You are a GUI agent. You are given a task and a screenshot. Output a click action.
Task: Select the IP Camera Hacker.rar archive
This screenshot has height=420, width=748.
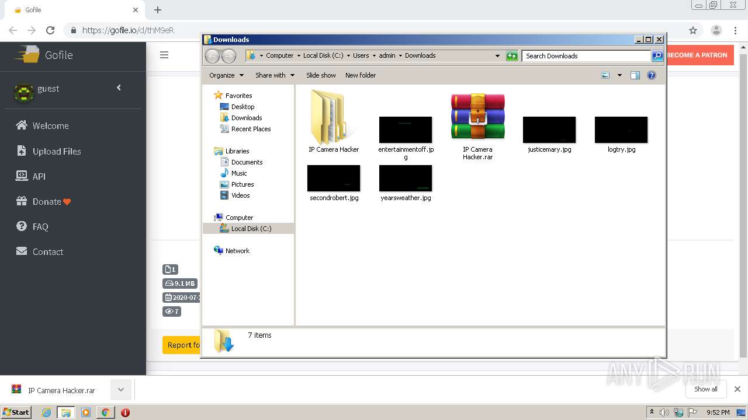(477, 125)
